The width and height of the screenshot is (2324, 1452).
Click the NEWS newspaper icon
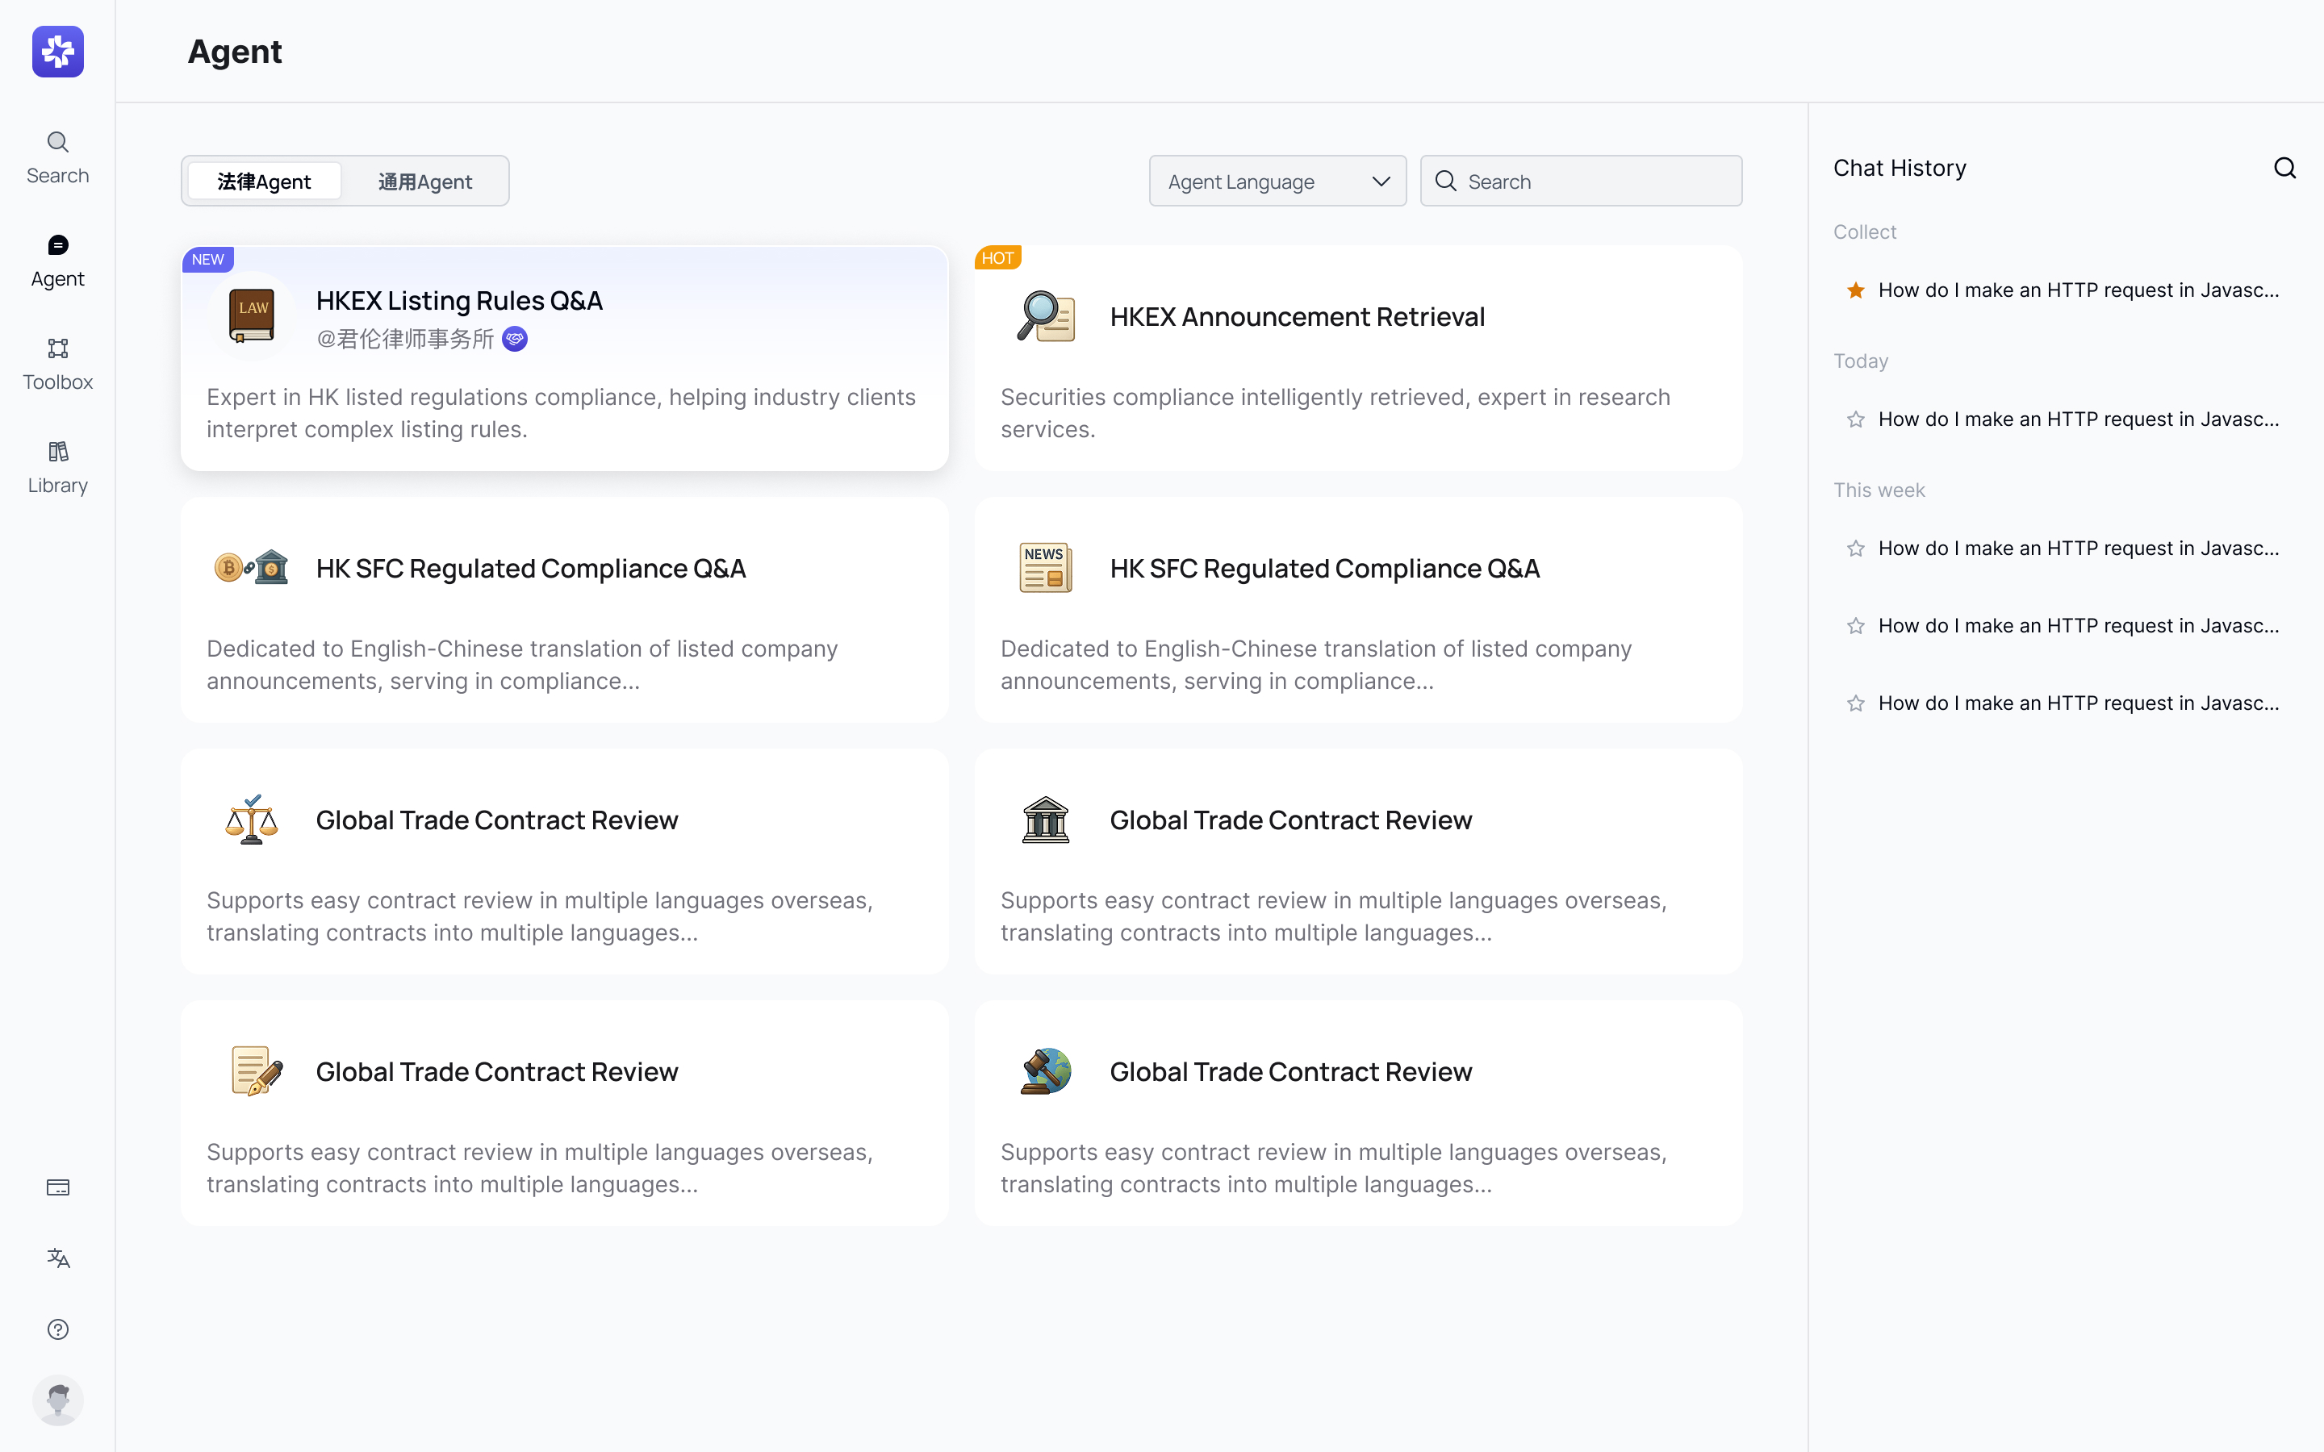point(1045,568)
